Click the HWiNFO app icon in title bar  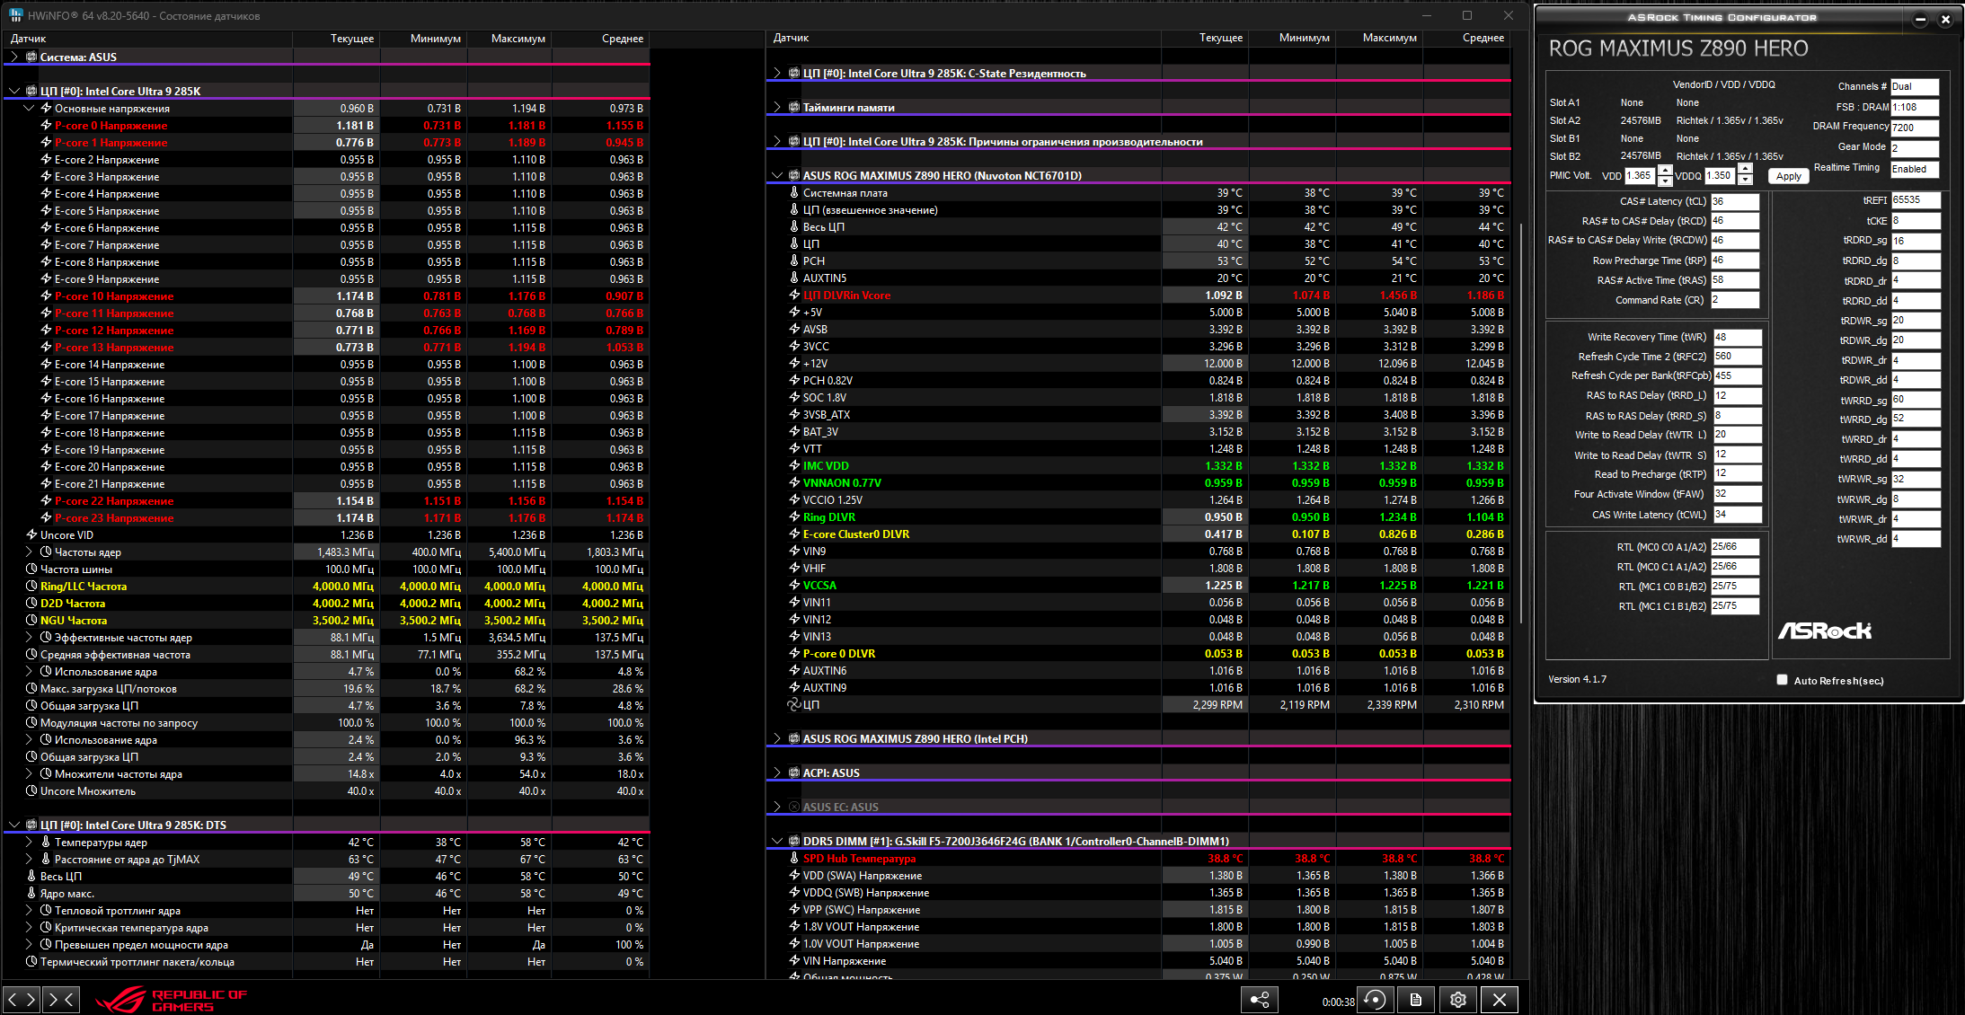tap(15, 15)
